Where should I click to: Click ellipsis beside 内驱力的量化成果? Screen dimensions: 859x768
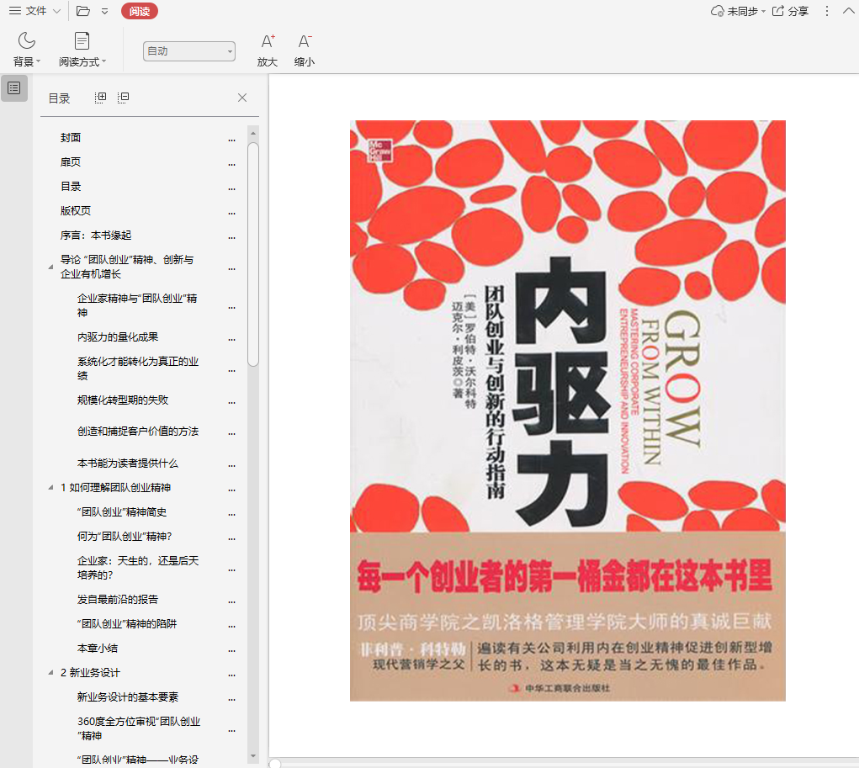pyautogui.click(x=231, y=339)
